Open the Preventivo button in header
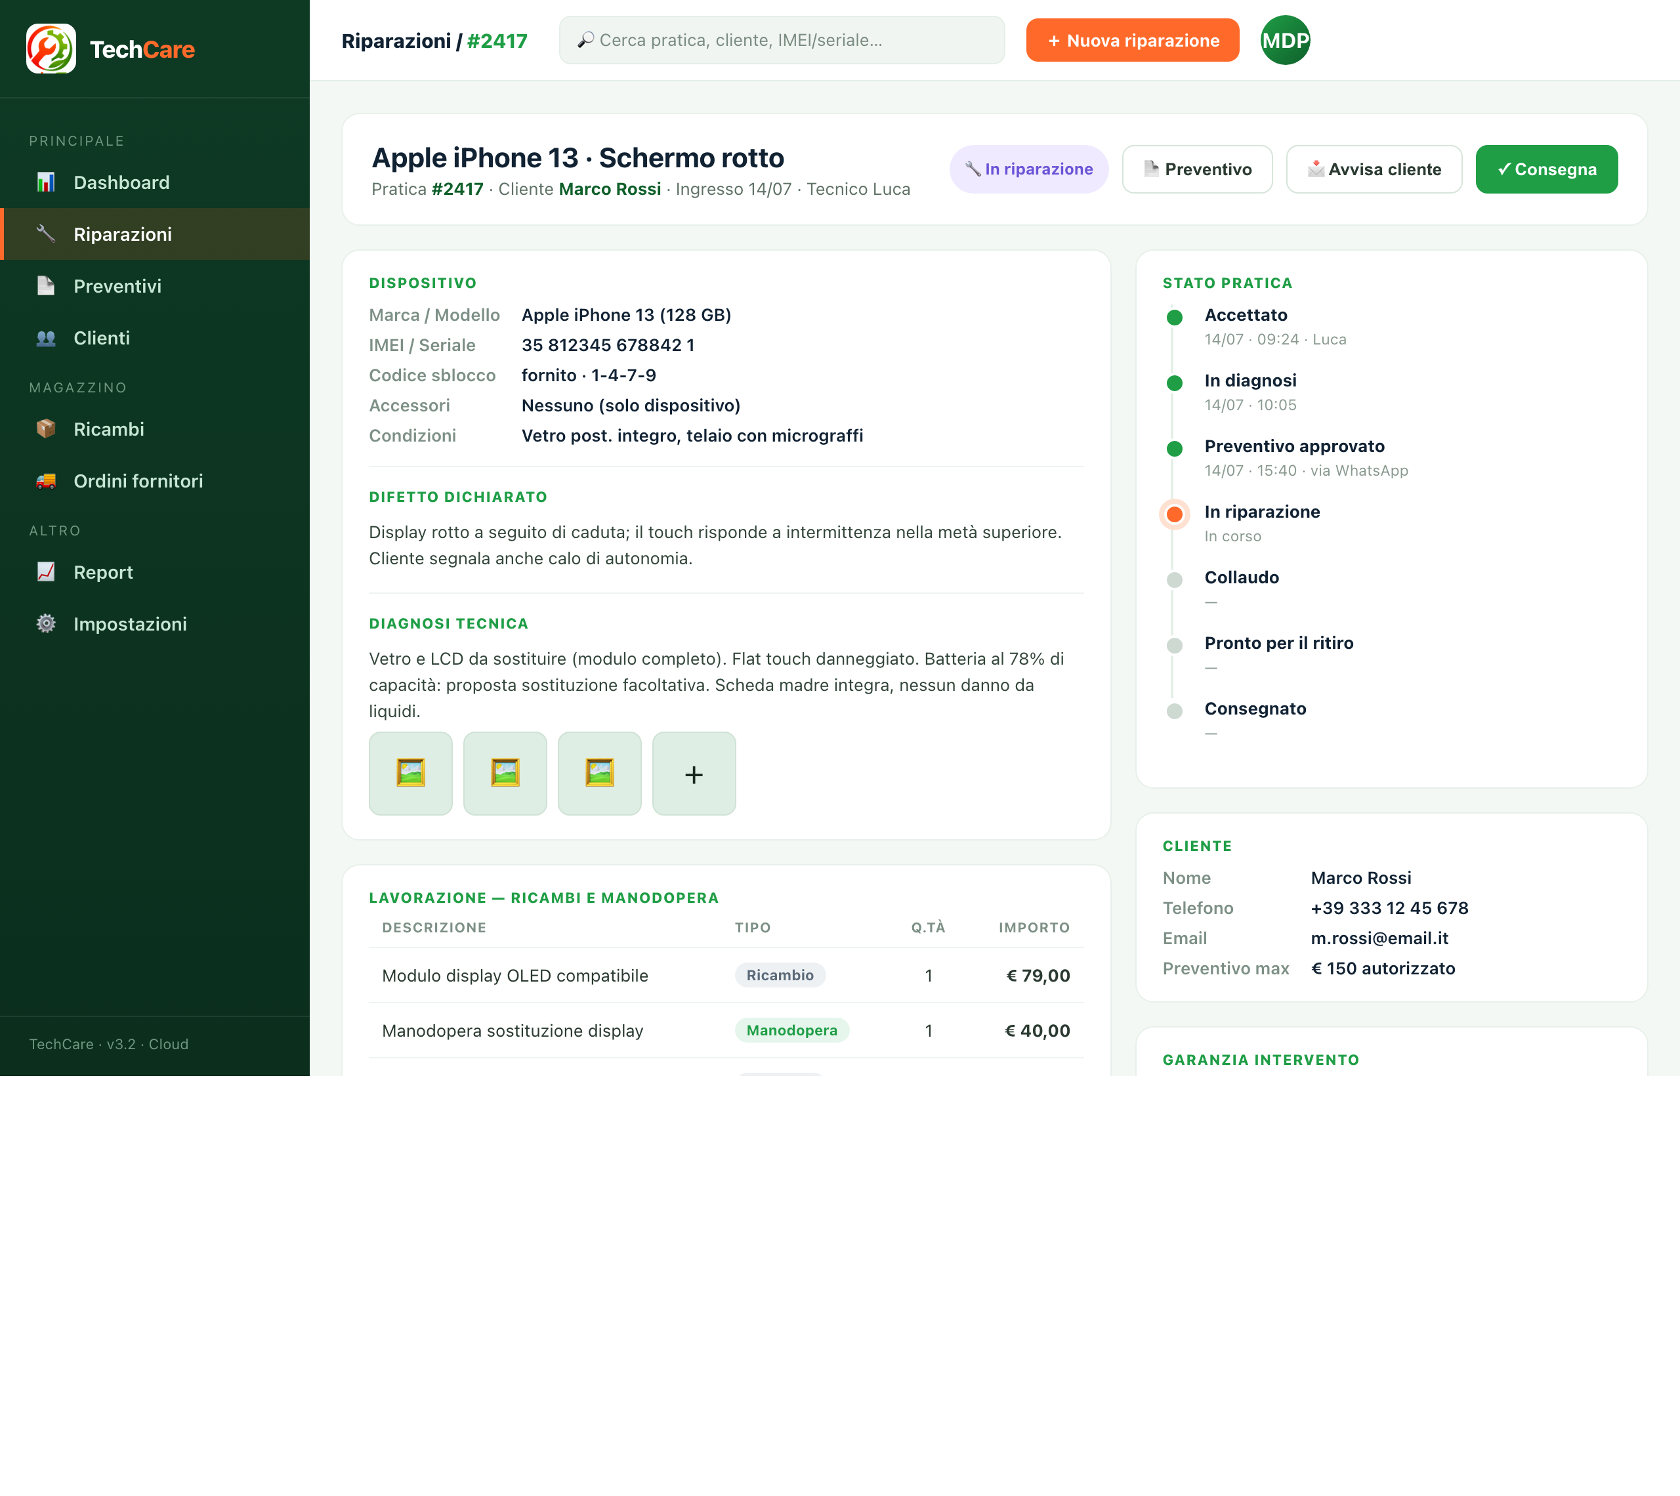Screen dimensions: 1680x1496 [x=1198, y=169]
